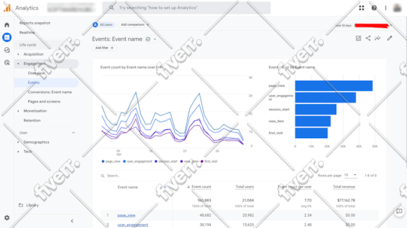Viewport: 407px width, 228px height.
Task: Sort by Event count per user column
Action: [294, 187]
